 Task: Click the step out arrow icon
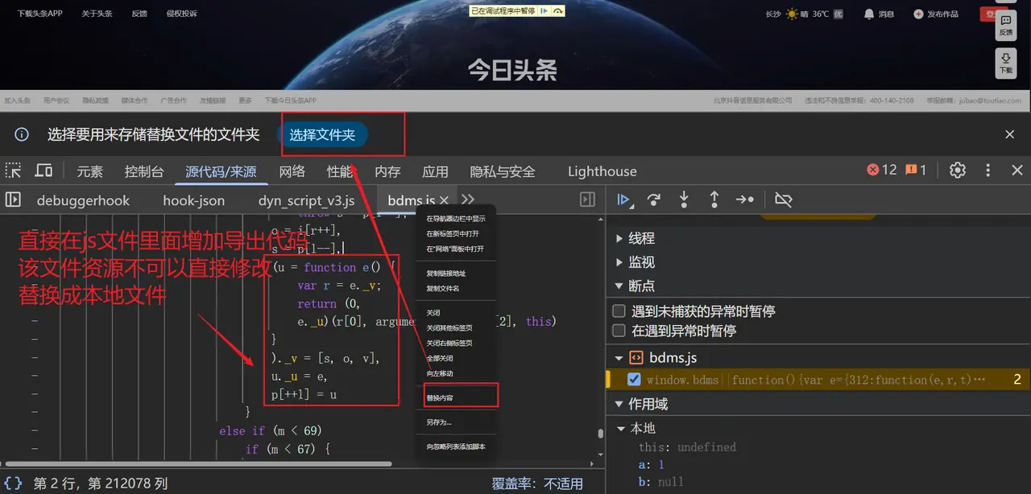pos(714,200)
